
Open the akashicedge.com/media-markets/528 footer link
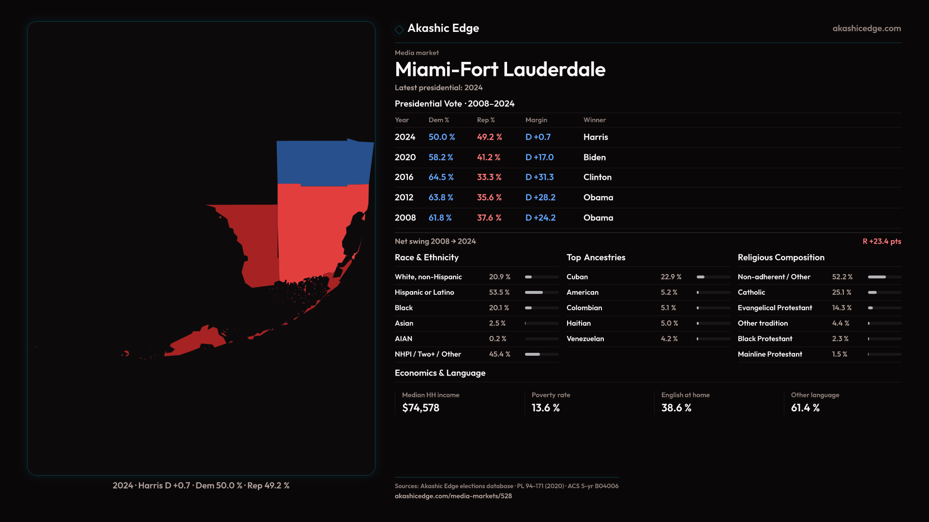[x=453, y=496]
